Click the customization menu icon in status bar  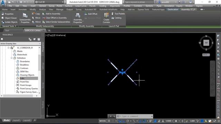pyautogui.click(x=219, y=121)
